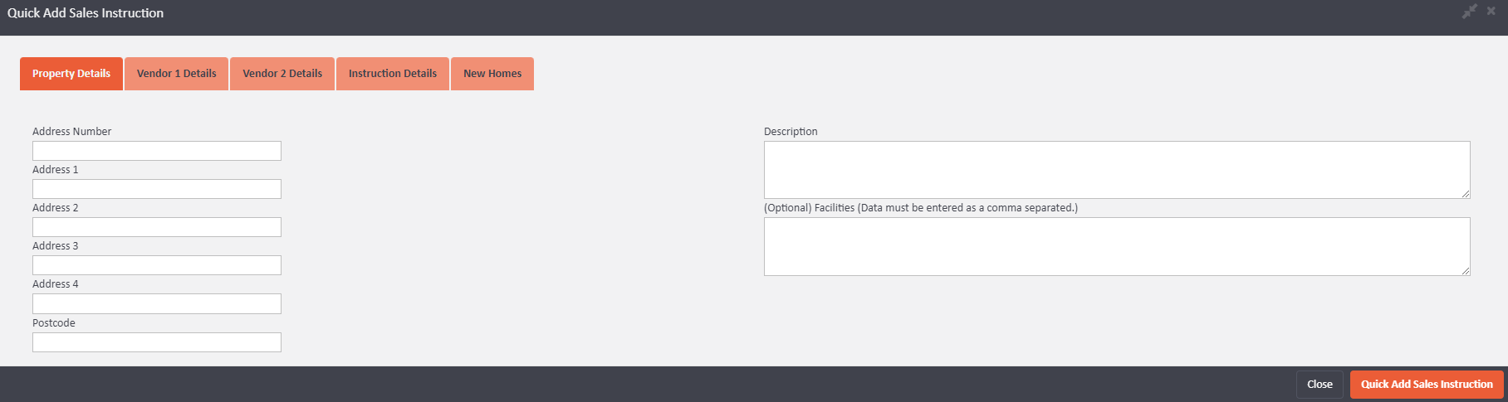Go to the Vendor 2 Details tab

click(282, 74)
